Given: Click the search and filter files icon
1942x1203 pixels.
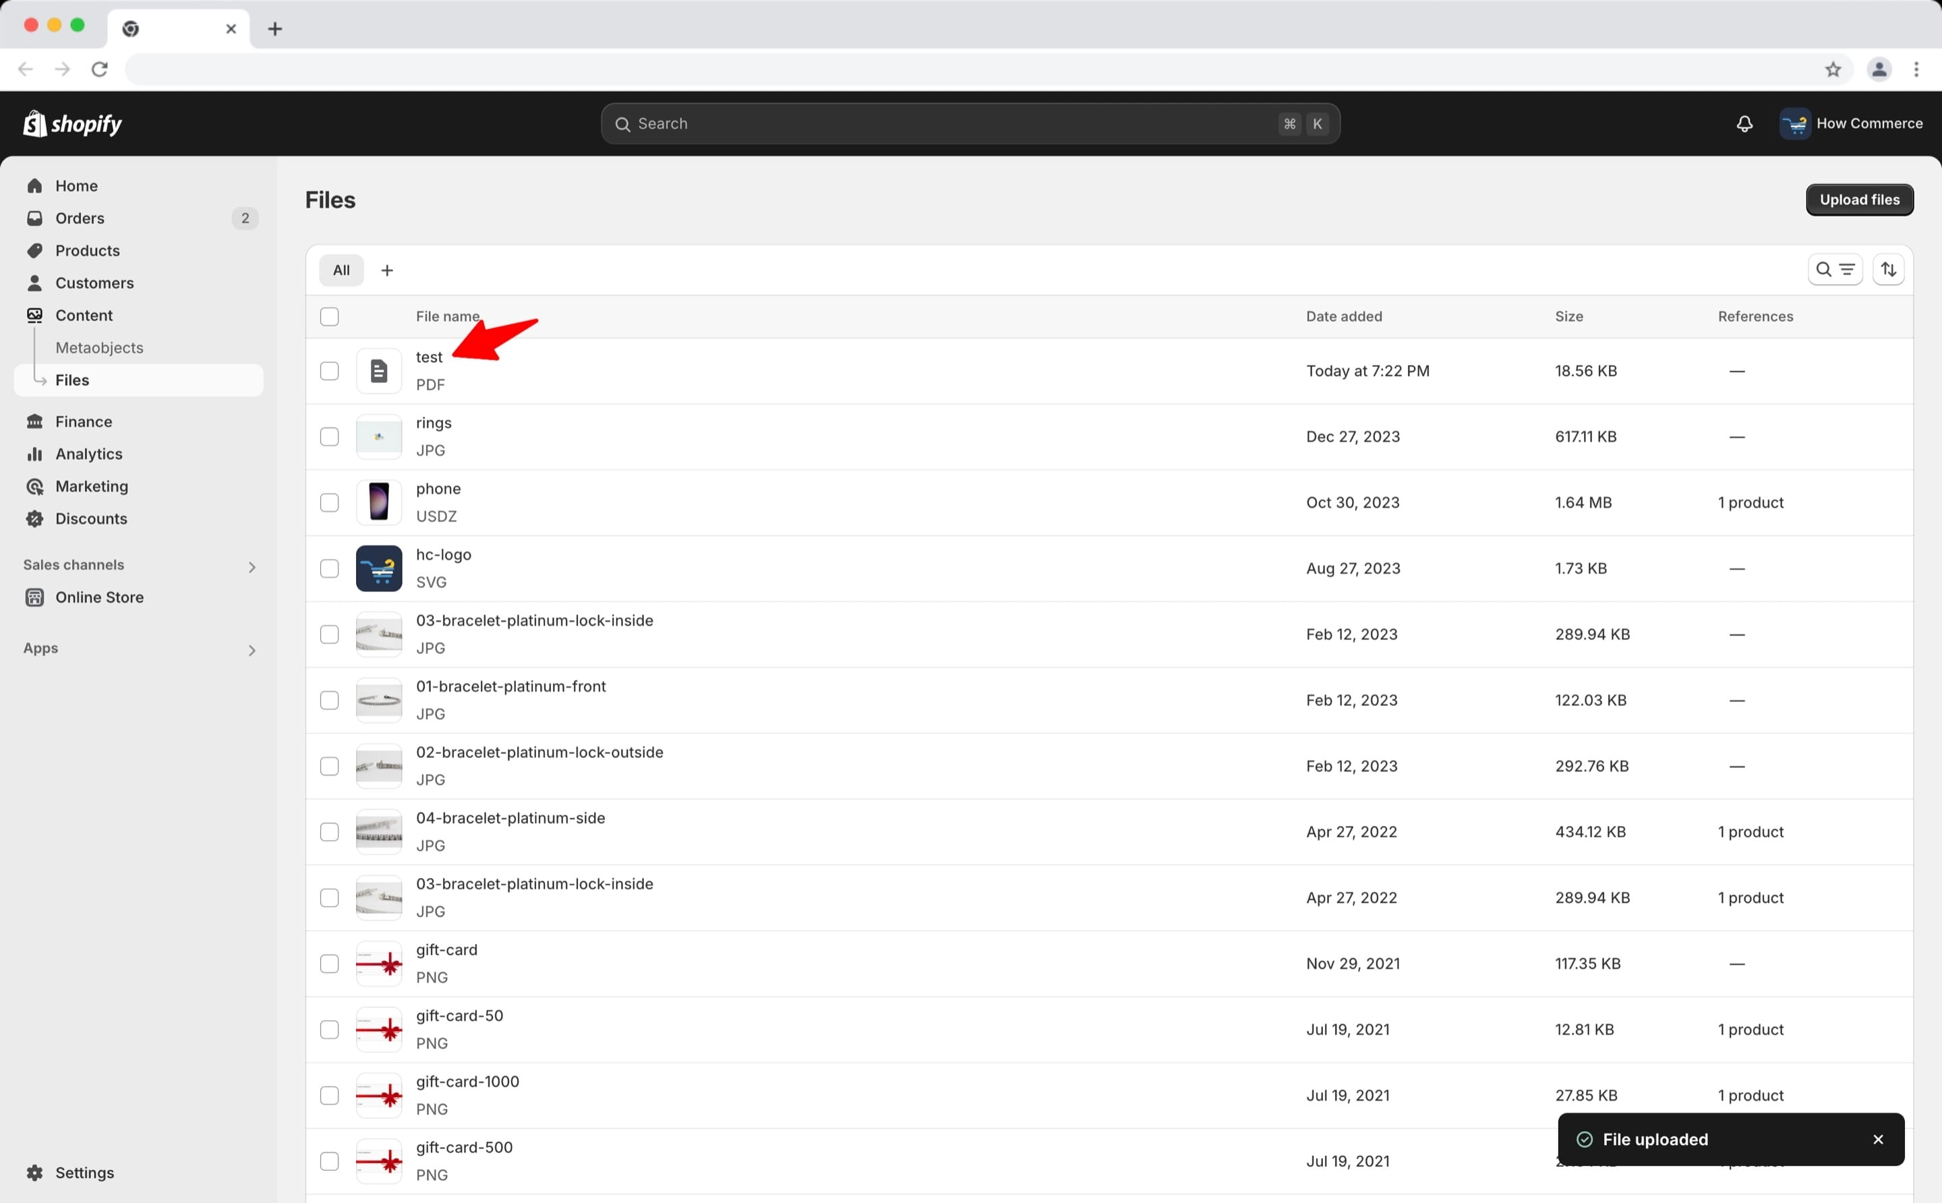Looking at the screenshot, I should coord(1835,270).
